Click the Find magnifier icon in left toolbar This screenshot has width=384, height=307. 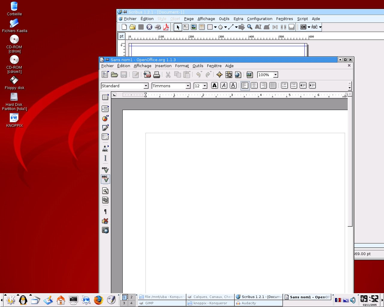point(105,191)
